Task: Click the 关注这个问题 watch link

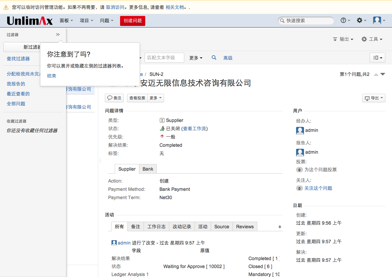Action: (x=318, y=188)
